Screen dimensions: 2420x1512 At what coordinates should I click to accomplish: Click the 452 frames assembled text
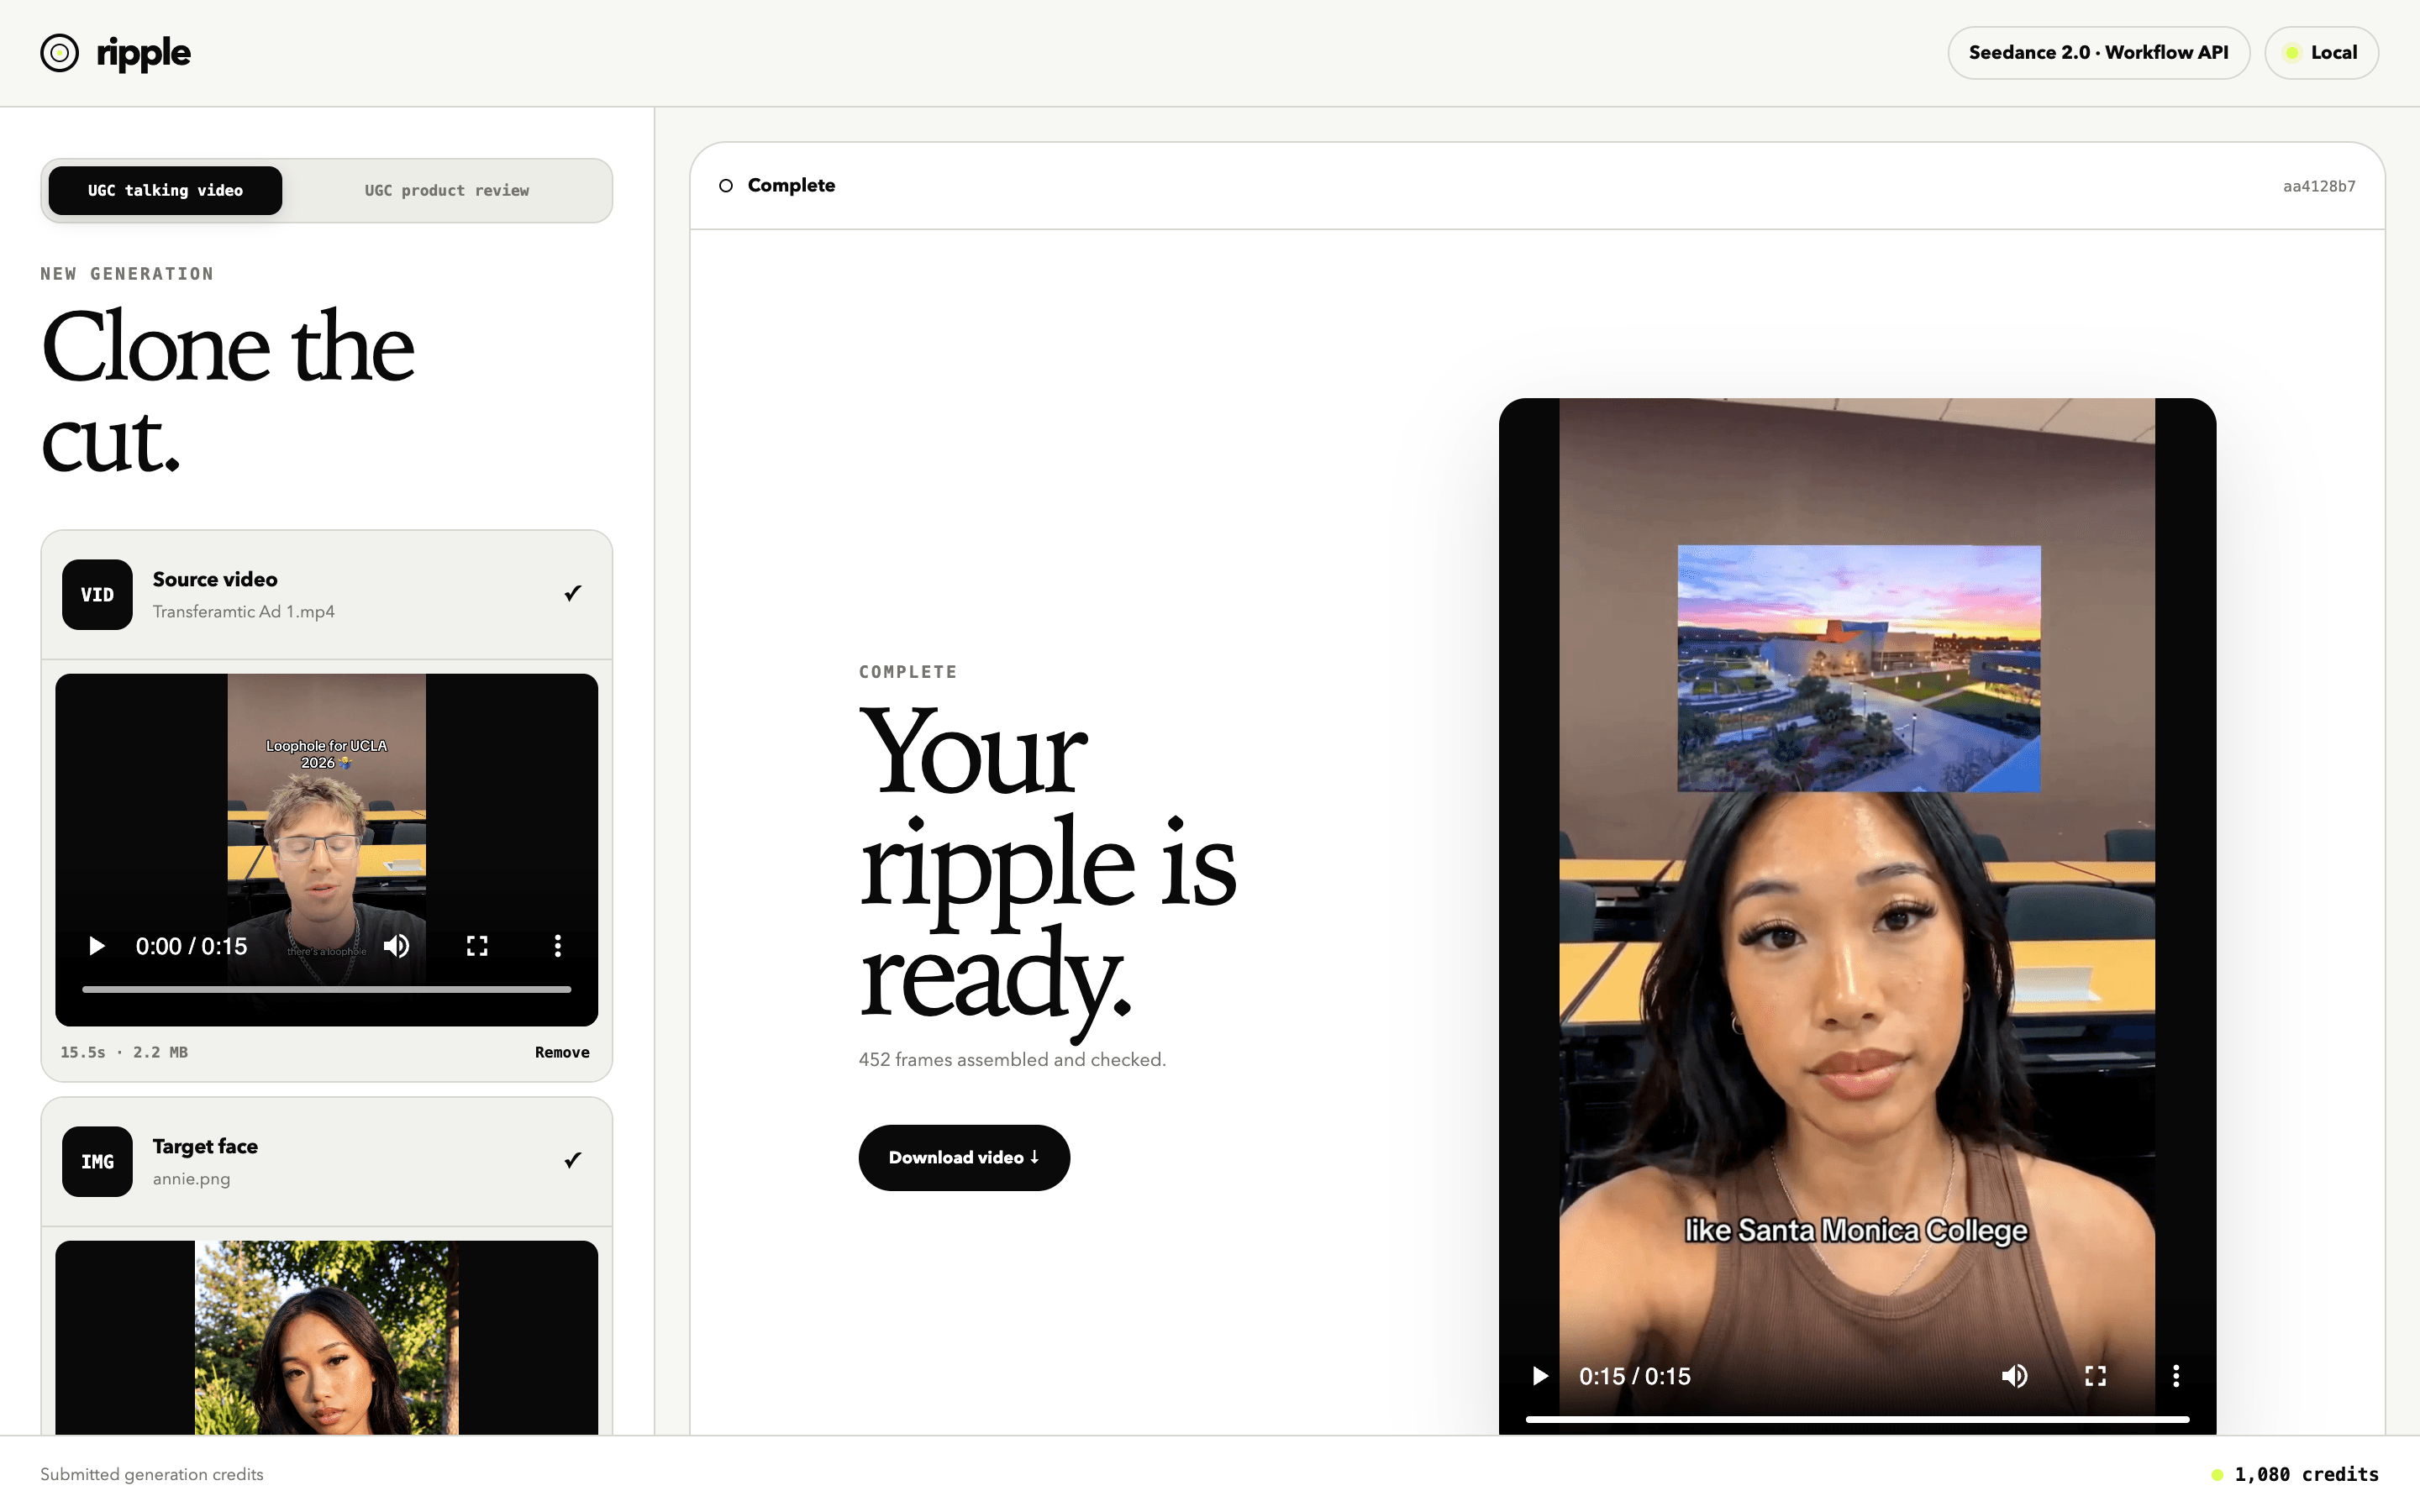point(1012,1059)
